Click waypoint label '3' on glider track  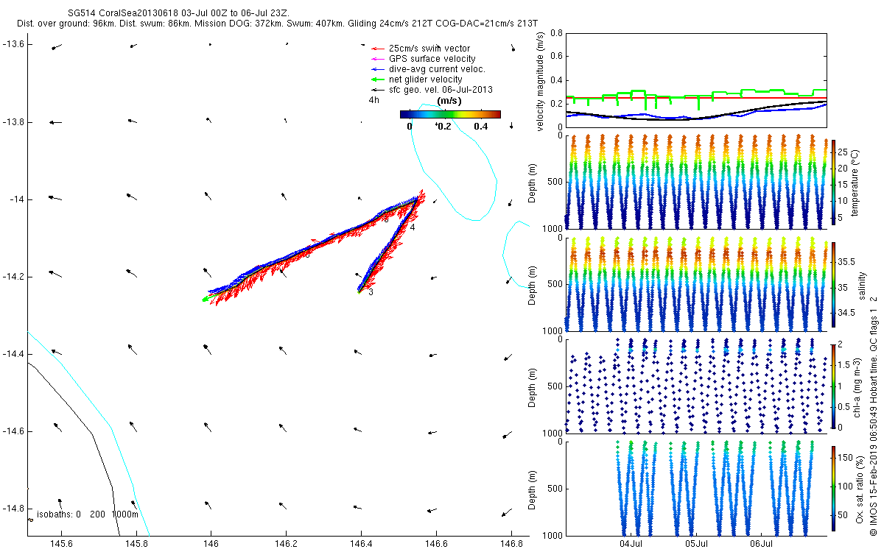pos(371,293)
